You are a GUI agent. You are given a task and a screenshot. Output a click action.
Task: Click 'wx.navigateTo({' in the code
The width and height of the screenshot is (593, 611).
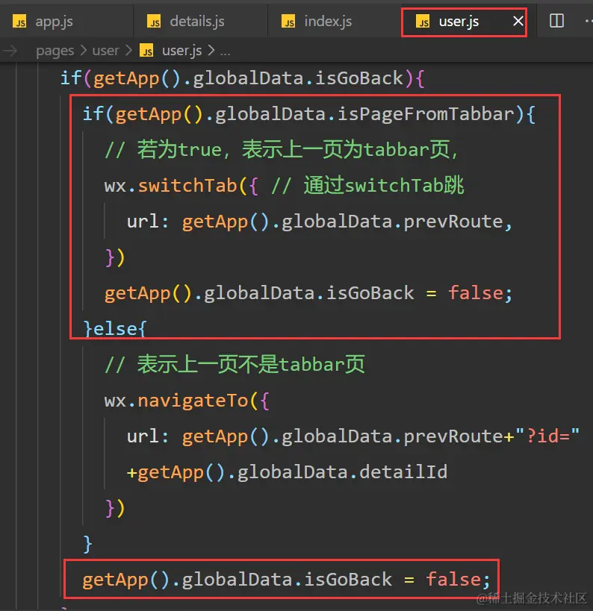[x=187, y=401]
